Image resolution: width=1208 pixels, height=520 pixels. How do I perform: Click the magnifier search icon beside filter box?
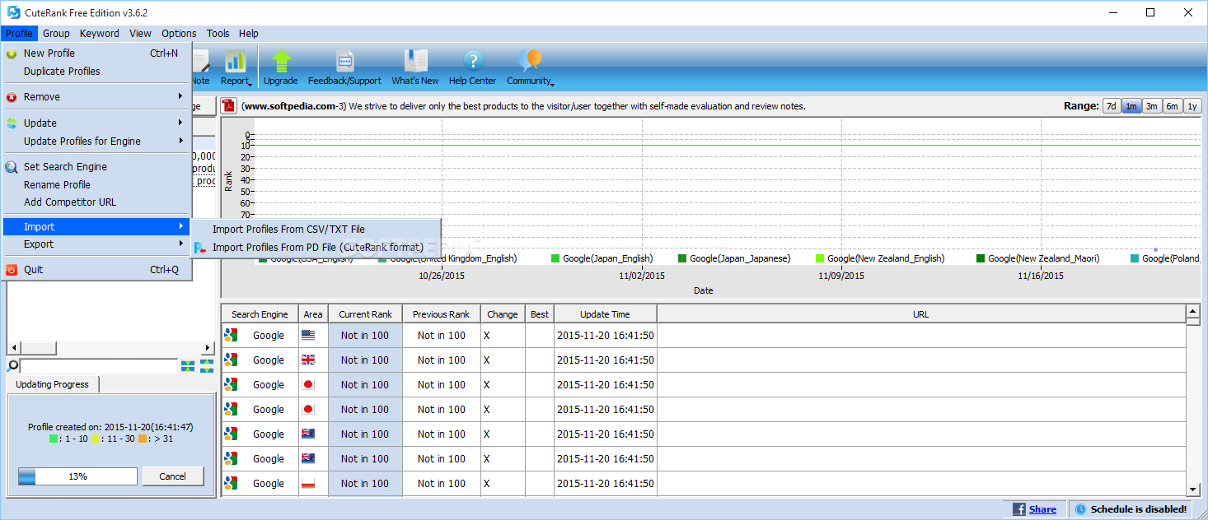(x=13, y=365)
